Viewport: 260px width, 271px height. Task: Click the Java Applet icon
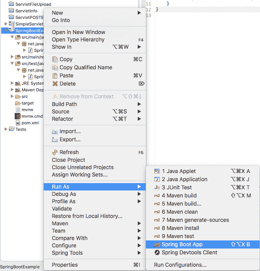click(157, 171)
